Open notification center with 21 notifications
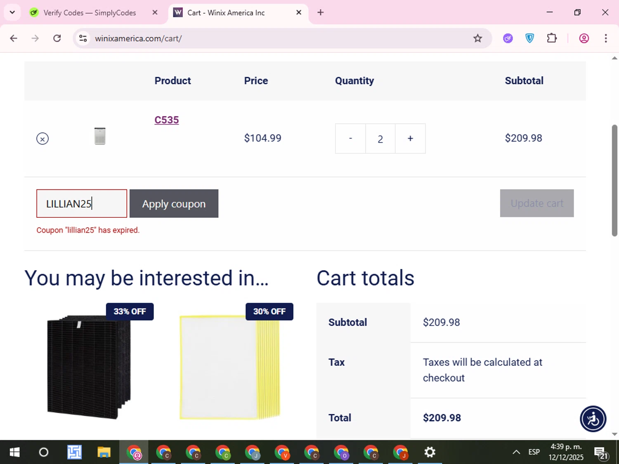The width and height of the screenshot is (619, 464). 601,452
